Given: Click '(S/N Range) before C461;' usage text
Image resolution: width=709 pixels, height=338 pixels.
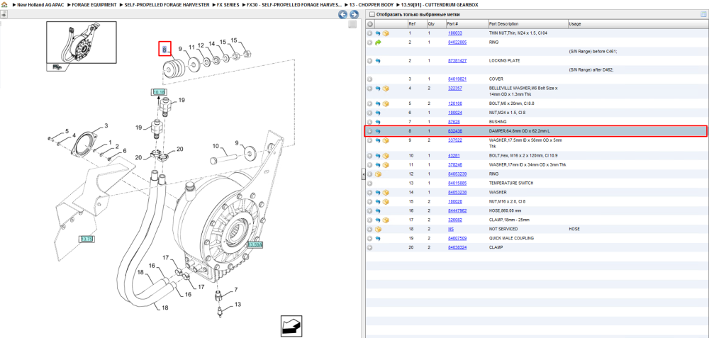Looking at the screenshot, I should click(592, 52).
